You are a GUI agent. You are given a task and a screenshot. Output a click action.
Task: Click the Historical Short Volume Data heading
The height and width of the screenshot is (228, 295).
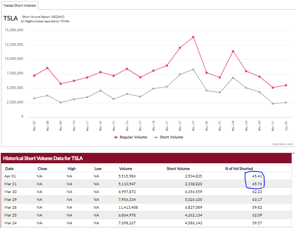pos(43,158)
